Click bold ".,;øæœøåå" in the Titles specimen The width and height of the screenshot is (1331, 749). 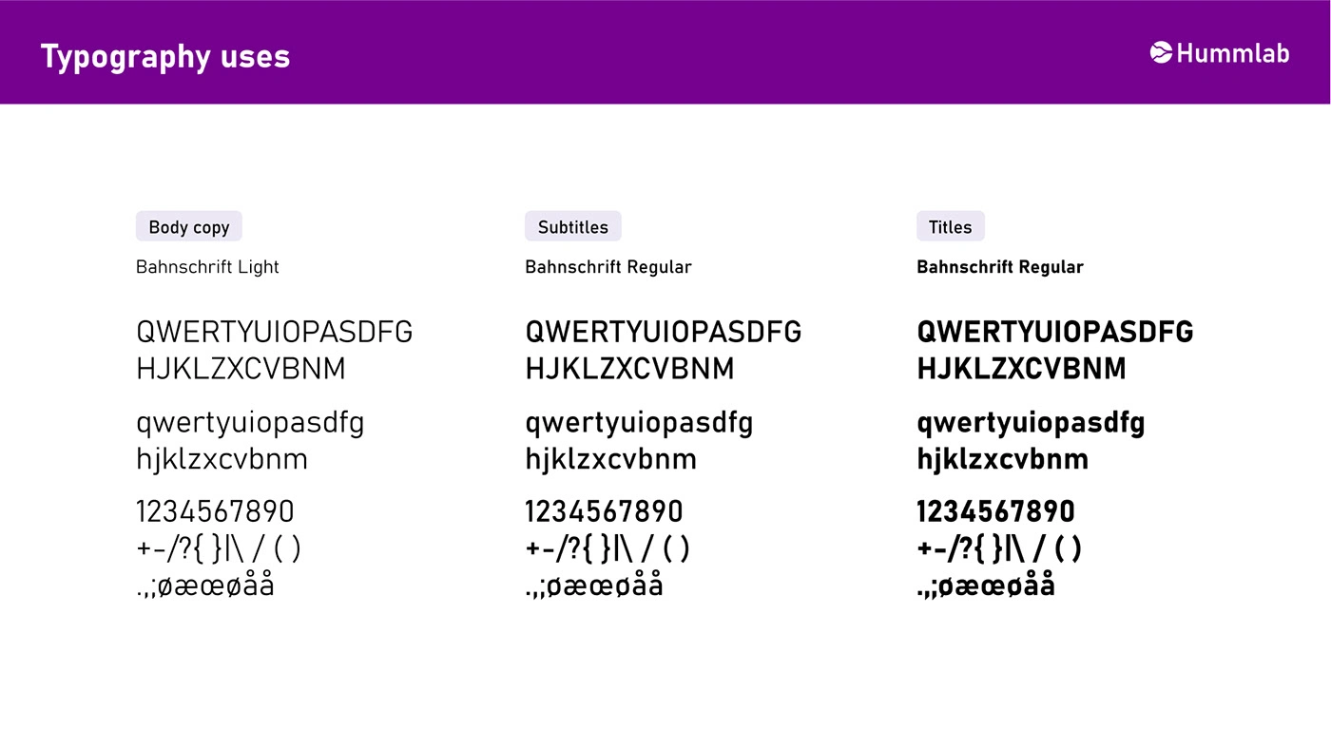(986, 586)
